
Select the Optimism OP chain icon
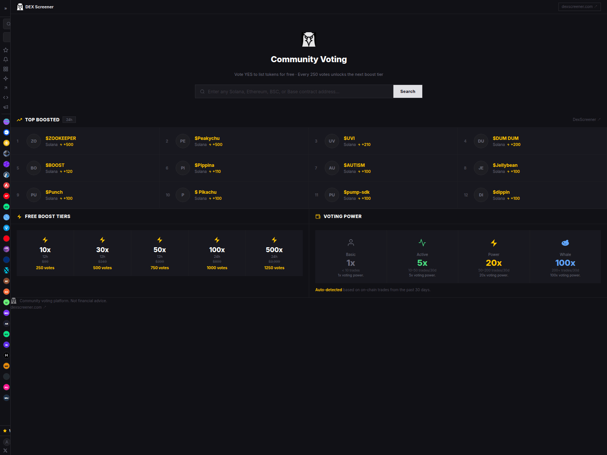6,196
